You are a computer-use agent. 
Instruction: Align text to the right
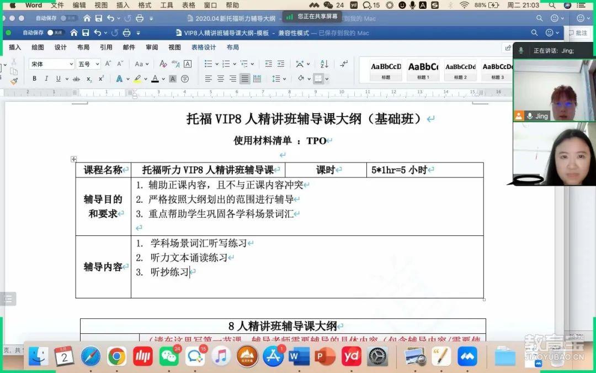click(x=233, y=79)
